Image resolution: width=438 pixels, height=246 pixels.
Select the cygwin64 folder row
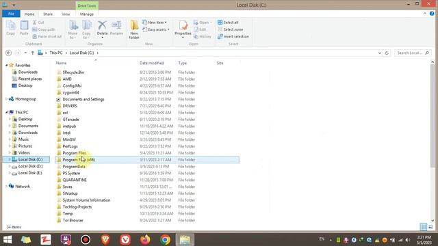(x=147, y=92)
